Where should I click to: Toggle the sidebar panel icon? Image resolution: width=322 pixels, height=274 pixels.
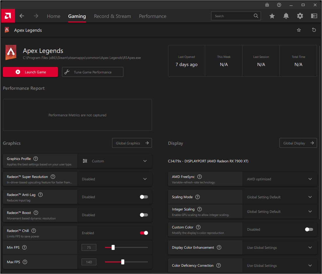(314, 16)
